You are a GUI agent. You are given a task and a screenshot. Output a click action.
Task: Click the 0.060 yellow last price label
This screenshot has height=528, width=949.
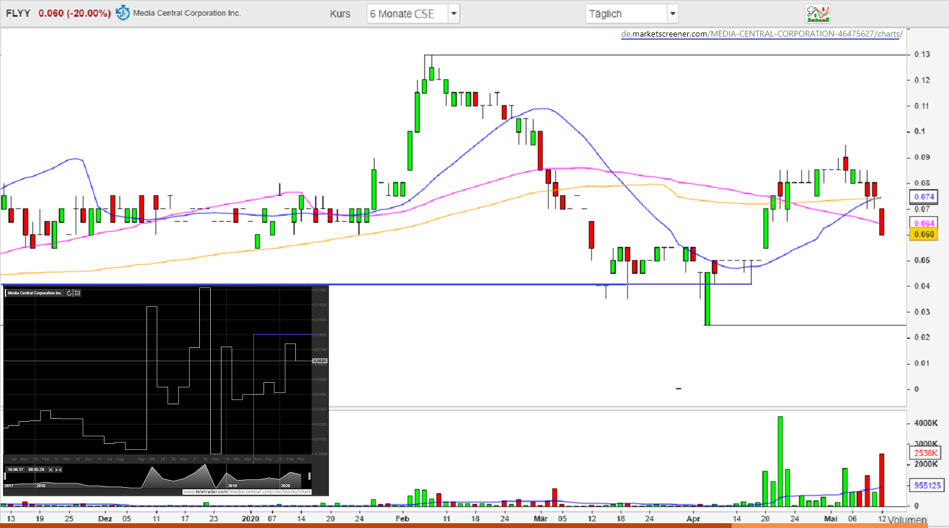pyautogui.click(x=924, y=234)
